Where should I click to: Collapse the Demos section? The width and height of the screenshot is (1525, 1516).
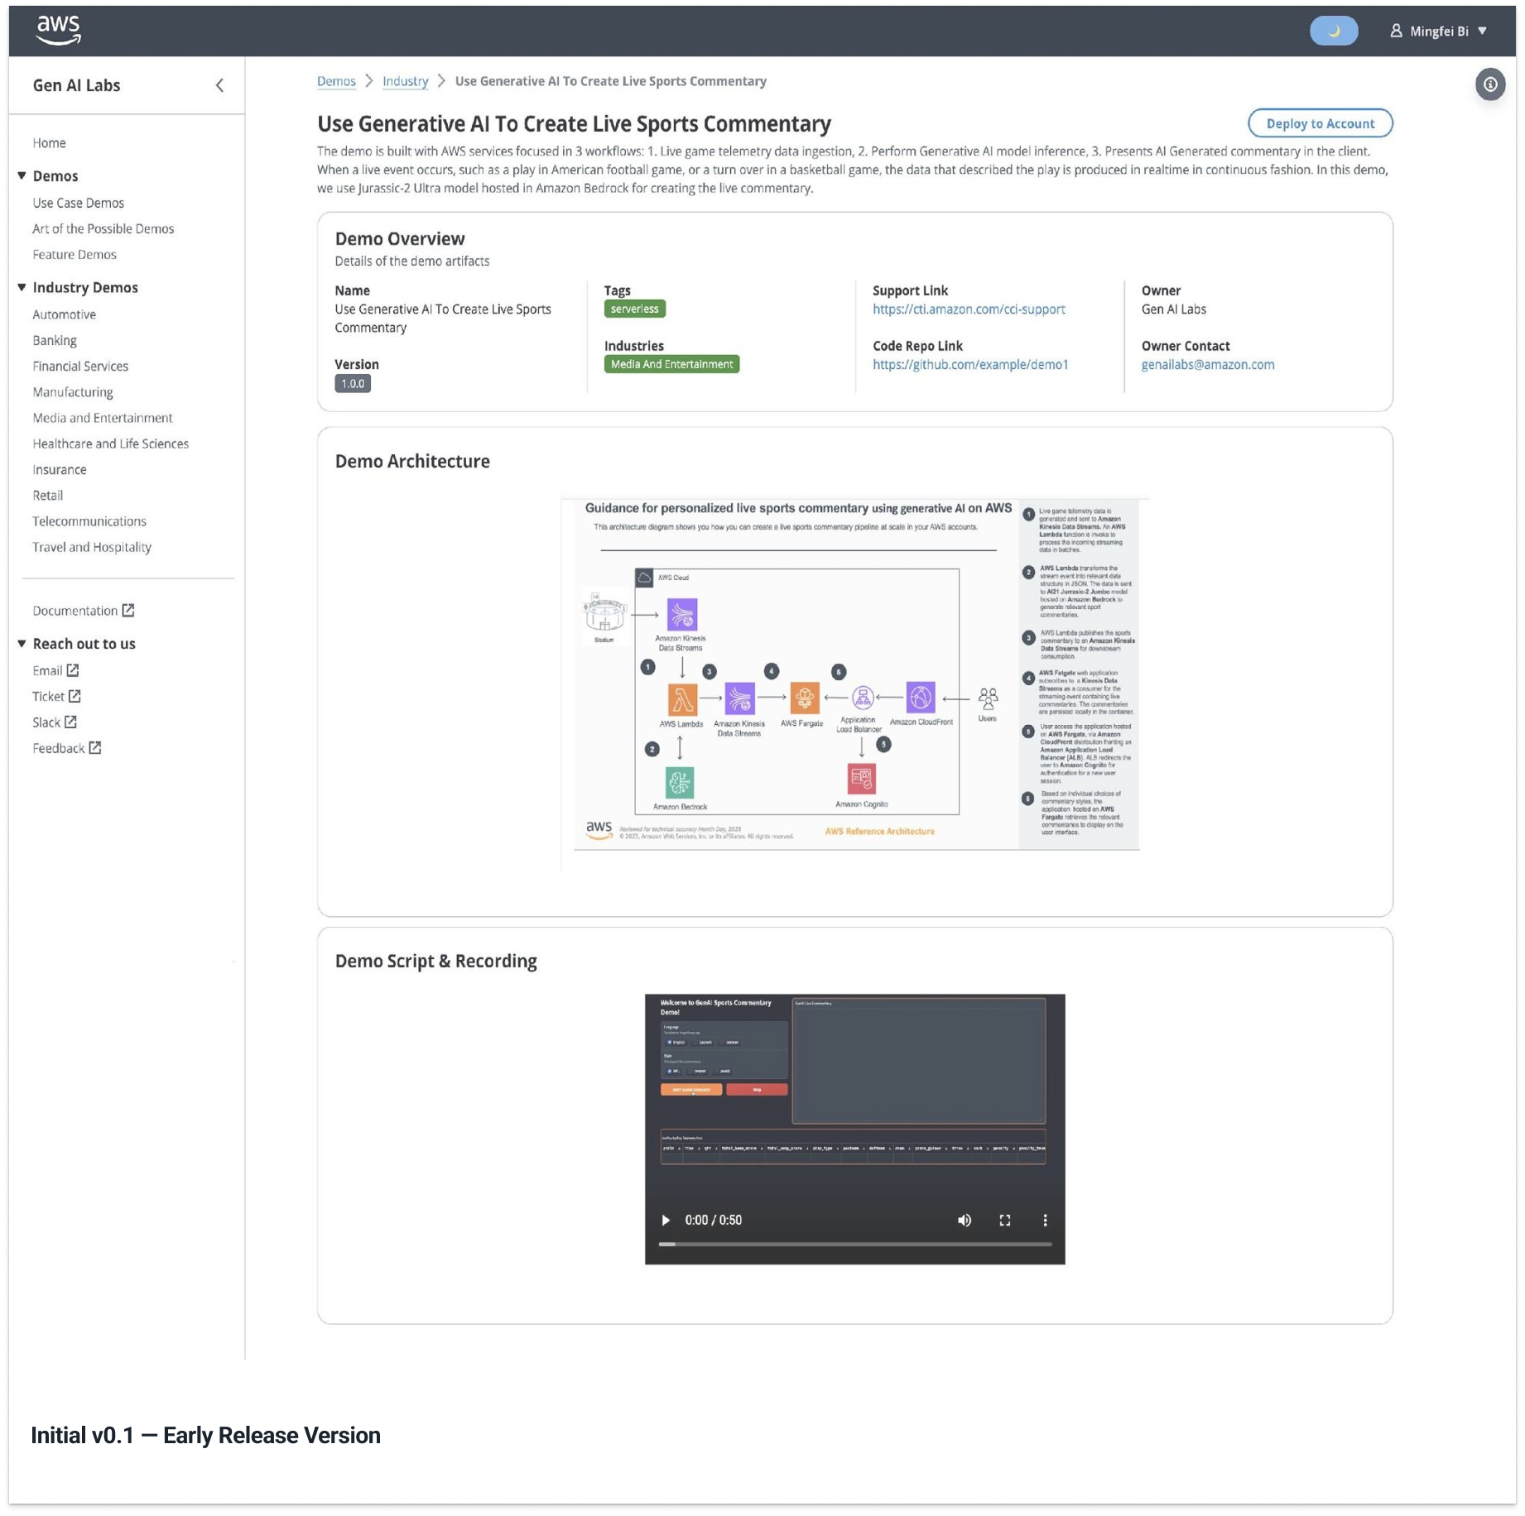point(22,175)
